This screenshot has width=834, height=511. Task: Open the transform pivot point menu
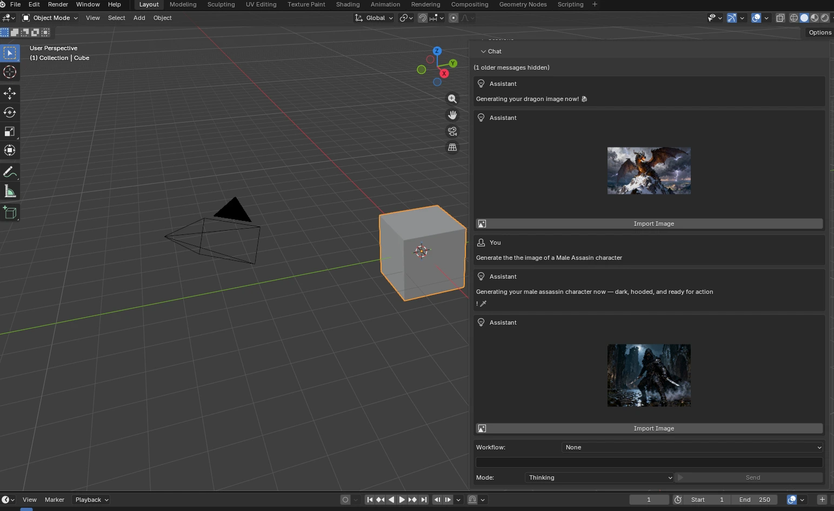406,18
